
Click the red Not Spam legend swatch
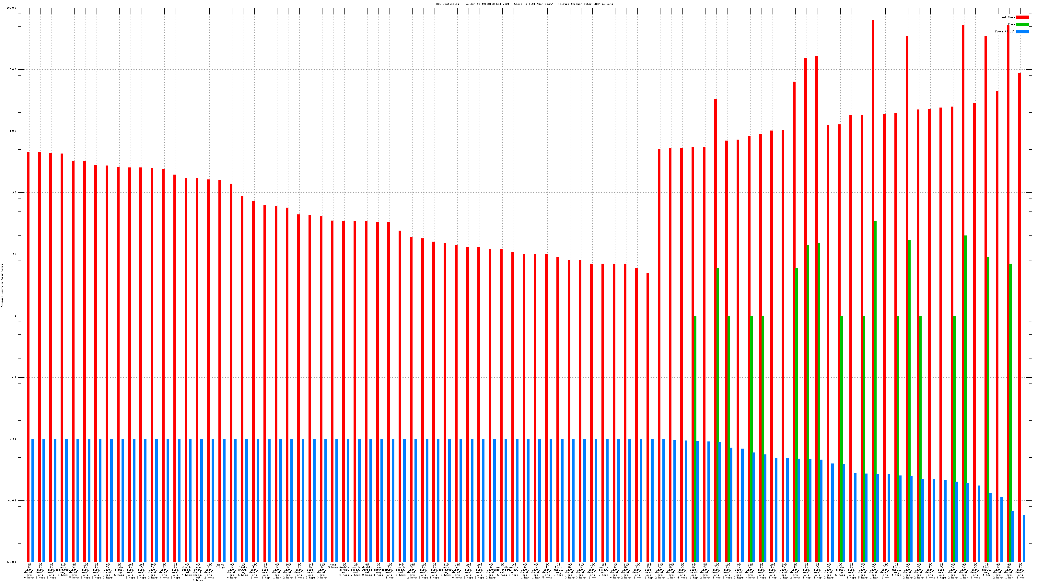tap(1022, 17)
